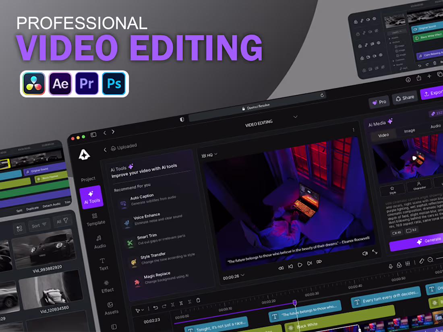
Task: Click the shield privacy icon
Action: (x=182, y=120)
